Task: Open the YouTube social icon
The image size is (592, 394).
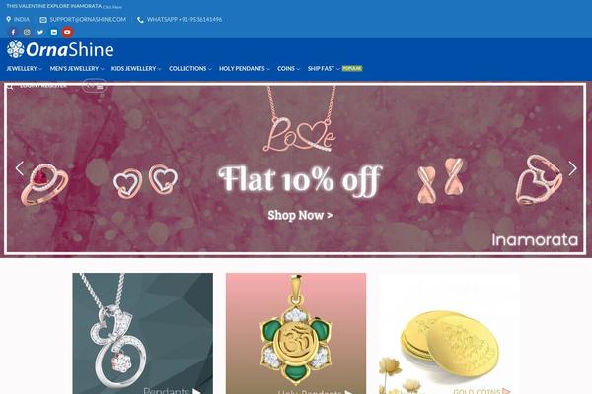Action: click(67, 33)
